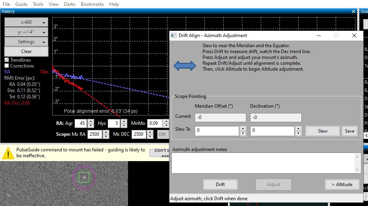368x206 pixels.
Task: Click the Drift Align window title icon
Action: [174, 36]
